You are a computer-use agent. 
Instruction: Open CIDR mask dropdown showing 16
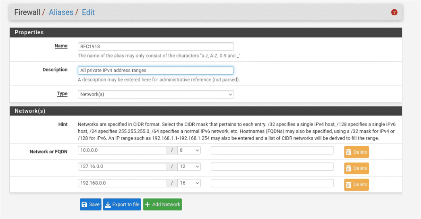coord(189,183)
